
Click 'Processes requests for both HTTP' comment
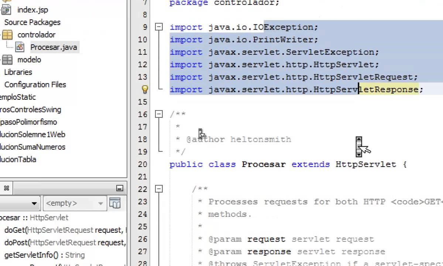coord(297,202)
